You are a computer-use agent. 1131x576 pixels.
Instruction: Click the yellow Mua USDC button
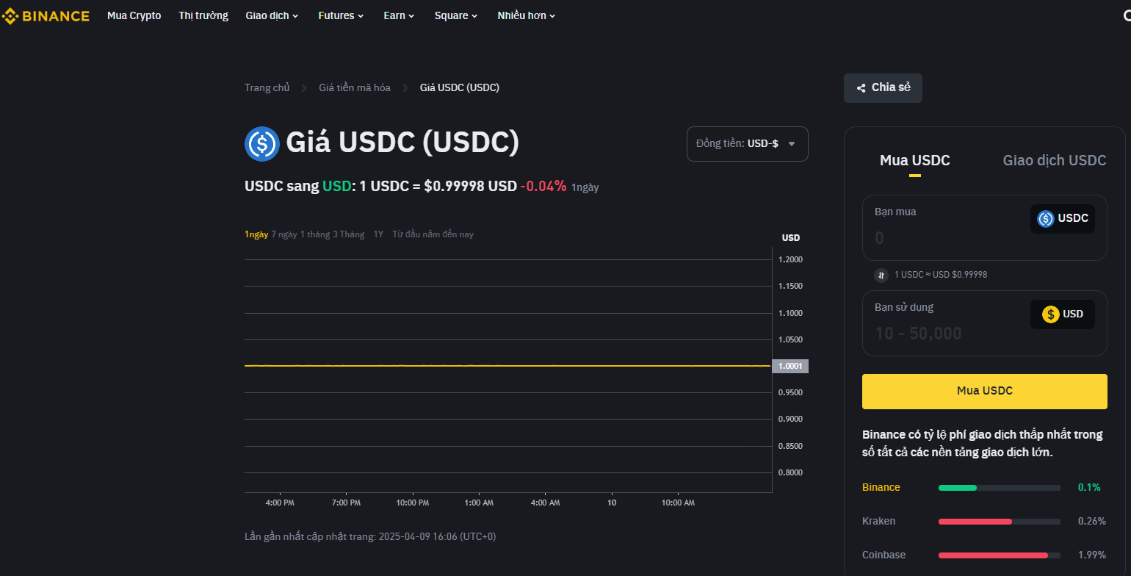click(984, 391)
